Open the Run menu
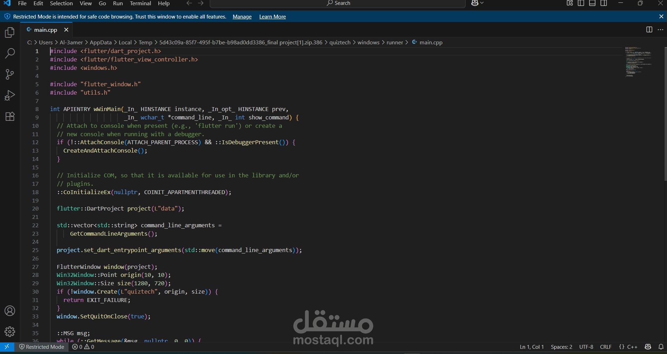This screenshot has height=354, width=667. click(x=118, y=3)
